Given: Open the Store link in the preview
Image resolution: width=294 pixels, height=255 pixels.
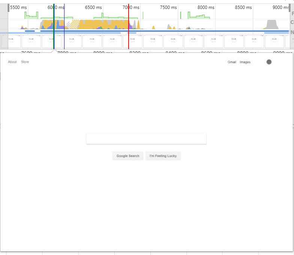Looking at the screenshot, I should [x=25, y=62].
